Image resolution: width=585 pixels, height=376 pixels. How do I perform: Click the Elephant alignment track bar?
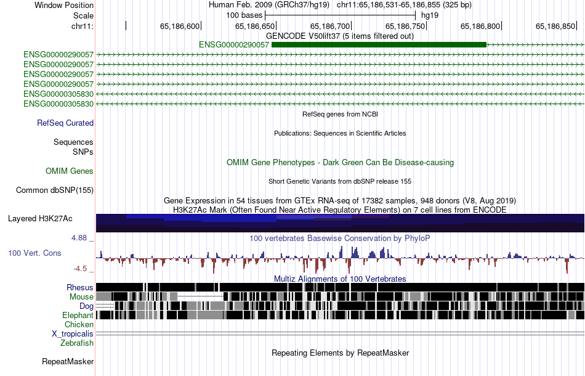pyautogui.click(x=340, y=315)
